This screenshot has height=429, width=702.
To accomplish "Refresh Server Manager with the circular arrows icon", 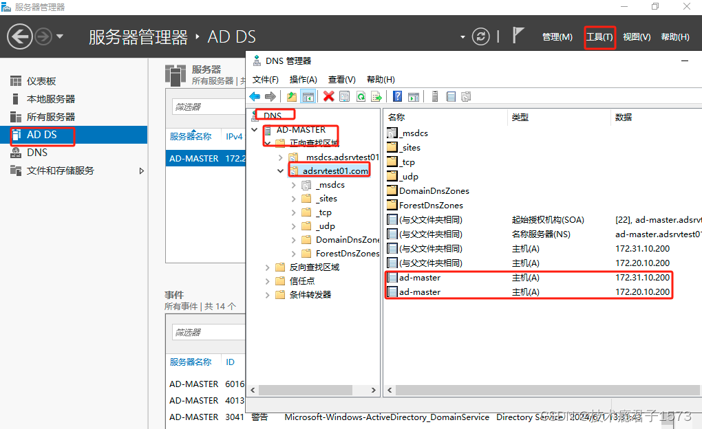I will [x=480, y=36].
